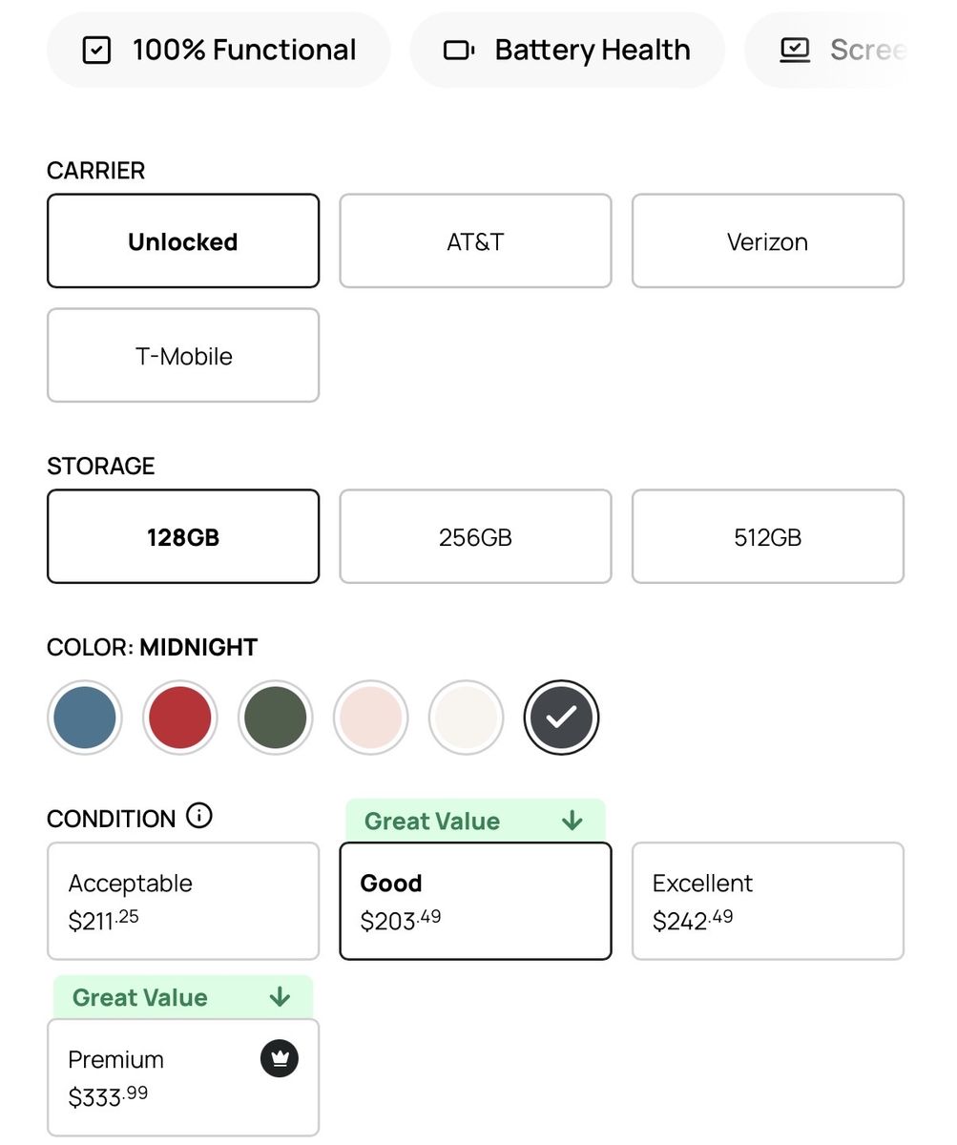The image size is (957, 1145).
Task: Click the Great Value arrow above Premium
Action: (280, 997)
